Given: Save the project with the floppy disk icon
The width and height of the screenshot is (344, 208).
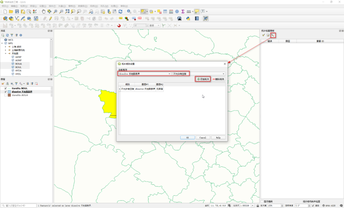Looking at the screenshot, I should pos(17,11).
